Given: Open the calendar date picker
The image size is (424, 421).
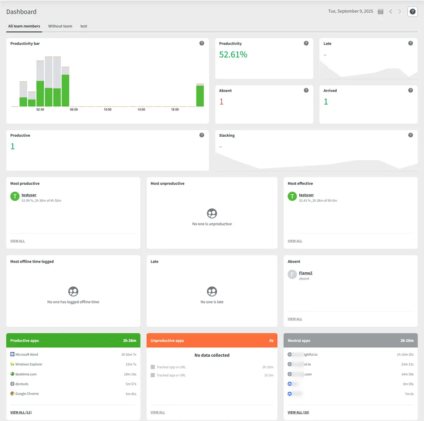Looking at the screenshot, I should click(380, 11).
